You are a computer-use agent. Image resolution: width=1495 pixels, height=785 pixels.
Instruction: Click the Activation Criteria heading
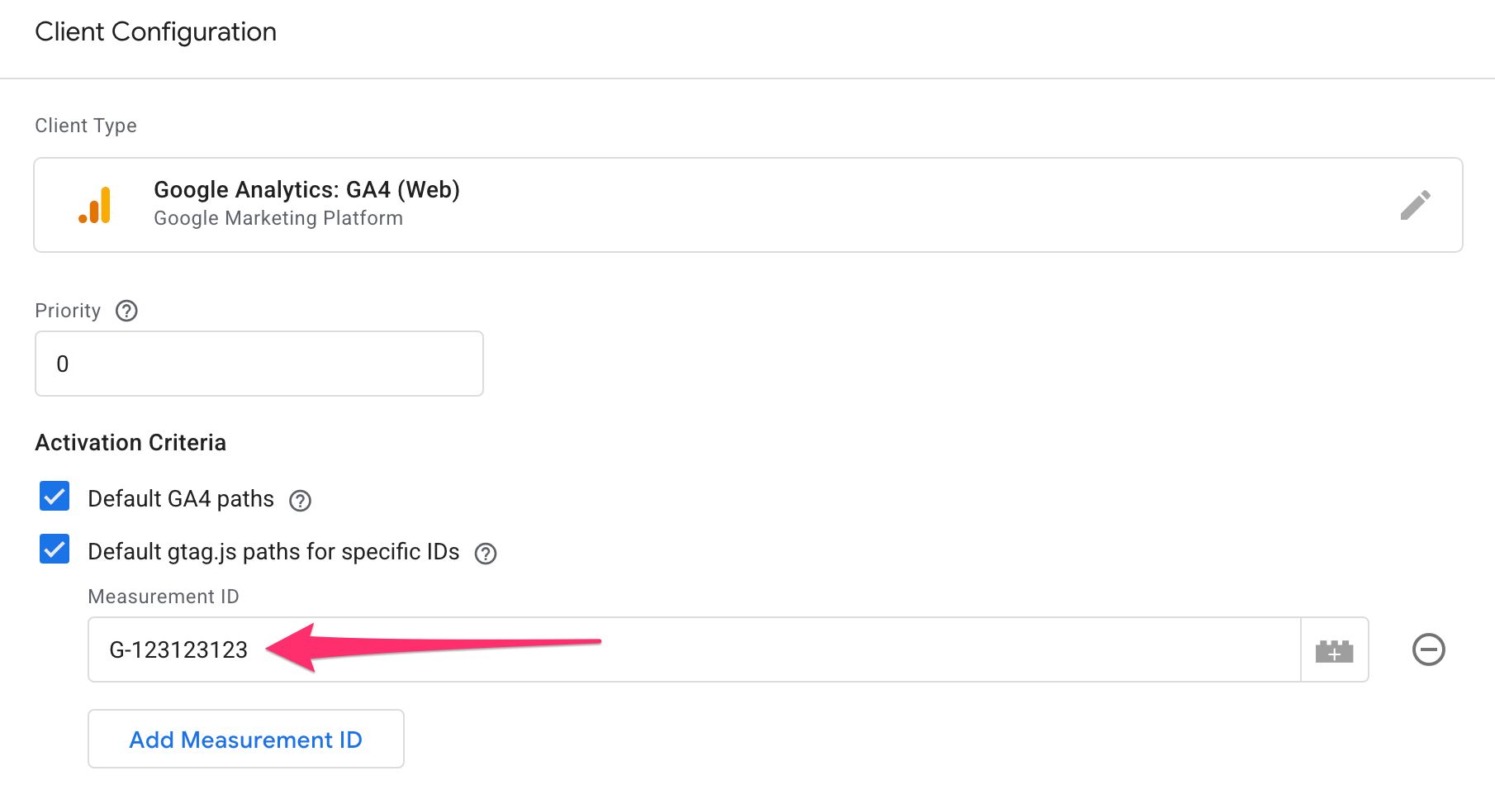click(131, 443)
